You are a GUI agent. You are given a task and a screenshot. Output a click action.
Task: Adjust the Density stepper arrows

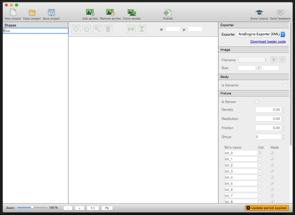284,110
